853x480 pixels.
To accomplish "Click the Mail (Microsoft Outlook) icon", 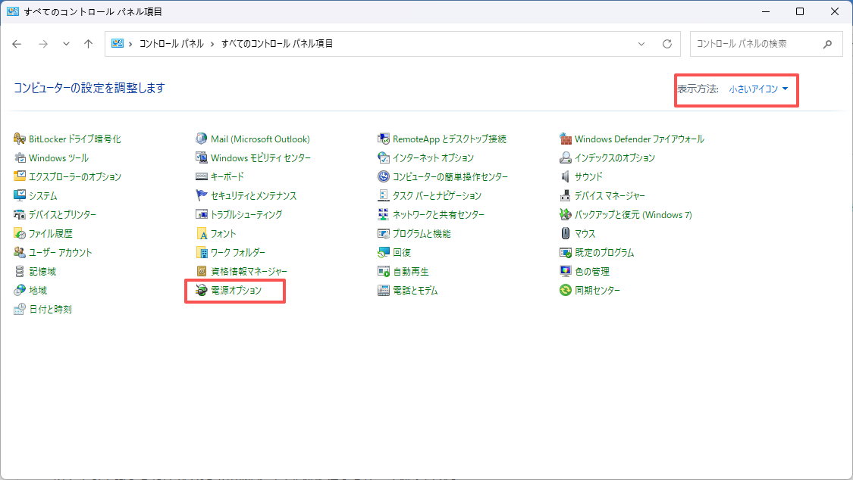I will tap(201, 139).
